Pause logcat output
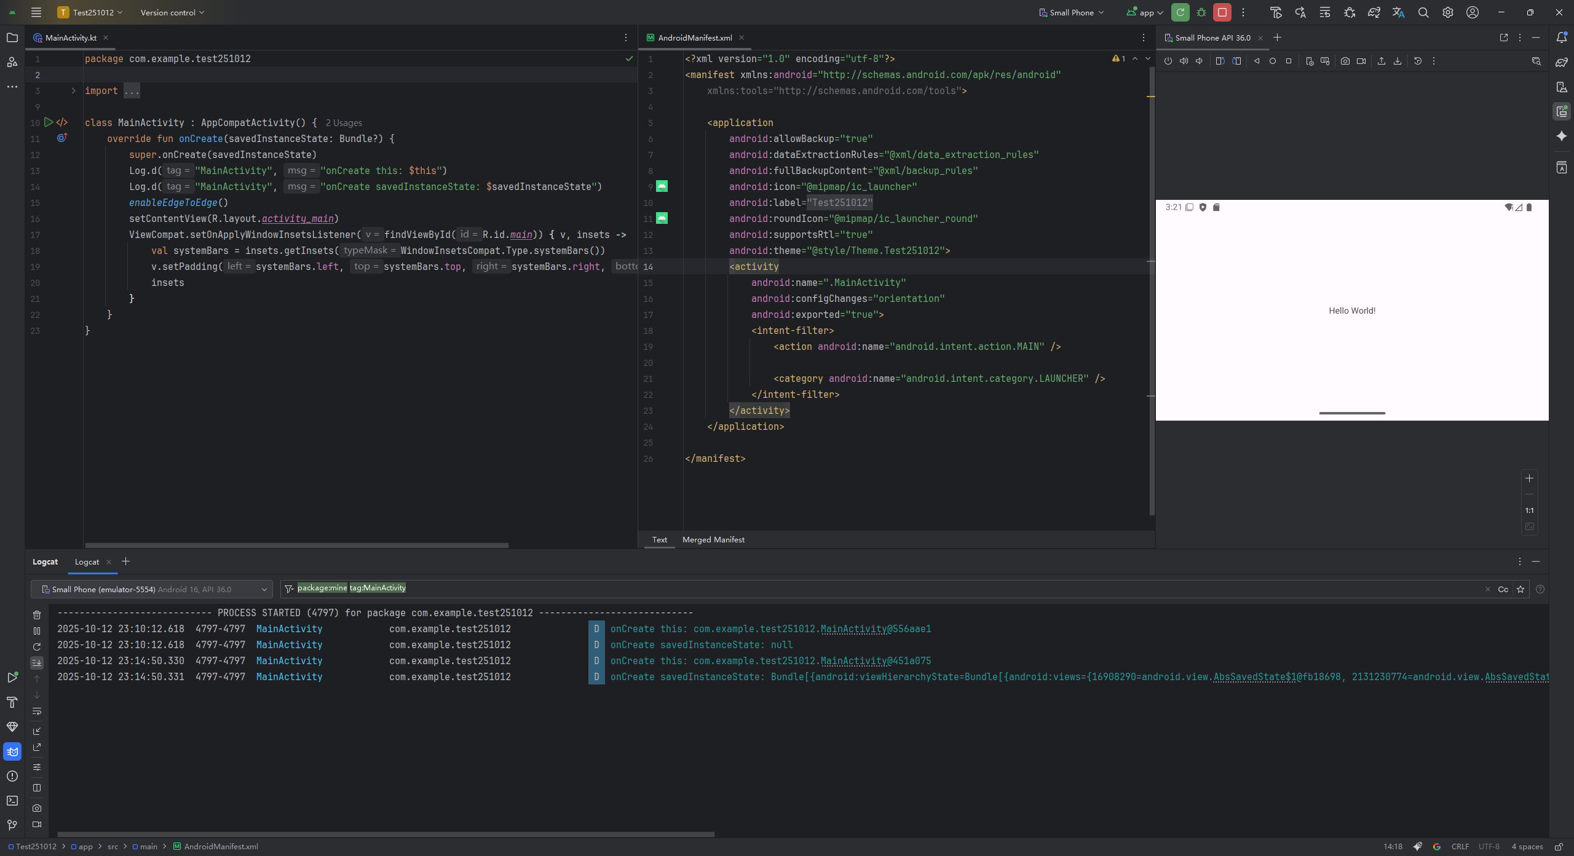The image size is (1574, 856). pyautogui.click(x=37, y=631)
